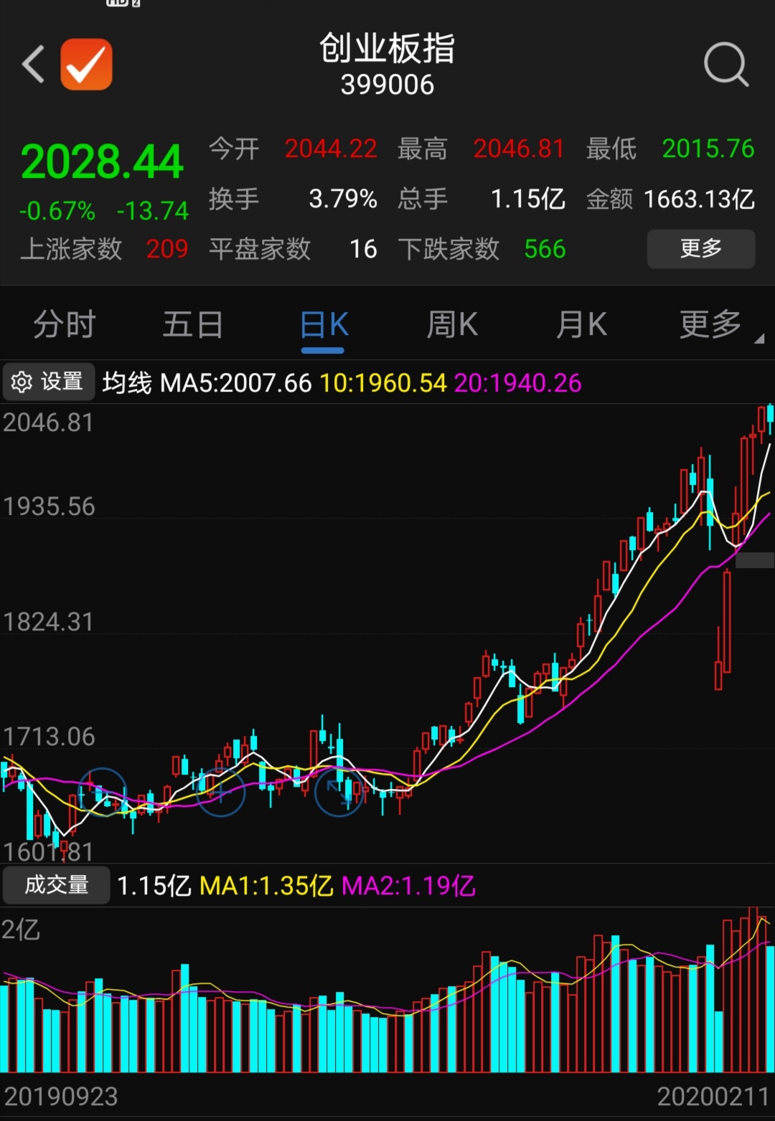
Task: Click the 上涨家数 count 209
Action: pyautogui.click(x=167, y=249)
